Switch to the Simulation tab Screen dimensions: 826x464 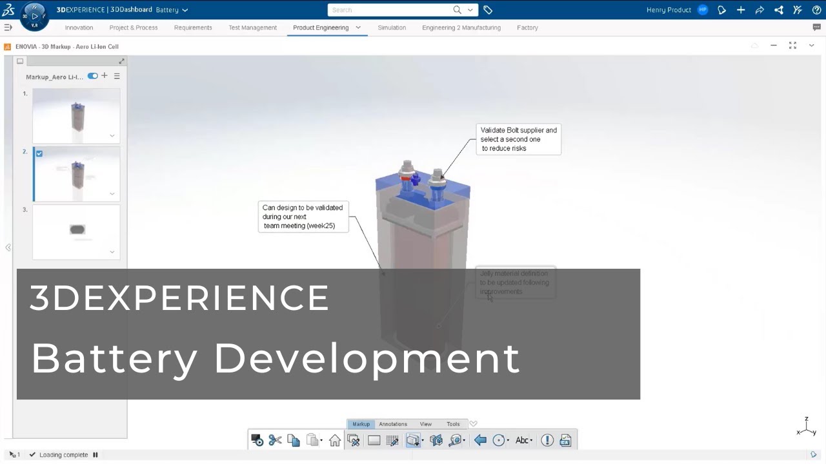[392, 28]
